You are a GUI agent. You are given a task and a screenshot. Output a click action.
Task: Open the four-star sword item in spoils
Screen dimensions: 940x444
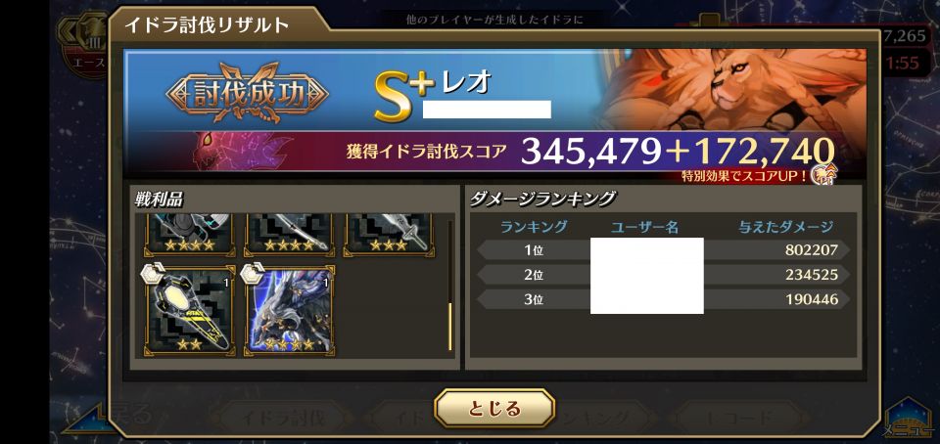point(290,235)
